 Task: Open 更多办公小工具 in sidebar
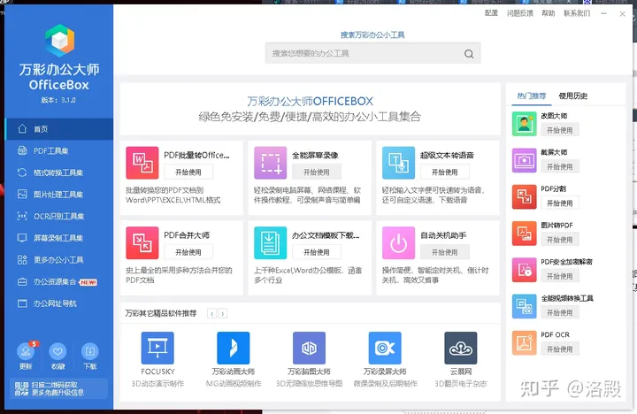tap(59, 260)
